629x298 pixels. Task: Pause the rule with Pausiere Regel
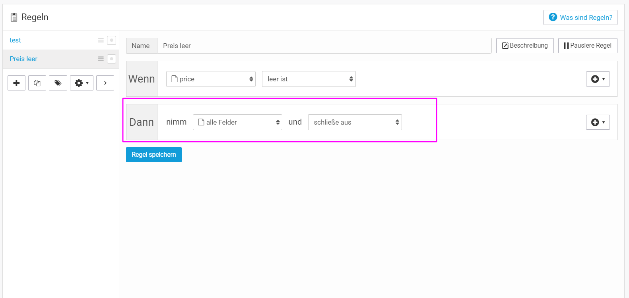point(588,46)
